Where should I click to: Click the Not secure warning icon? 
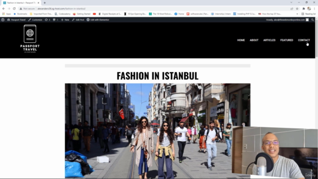(x=21, y=9)
